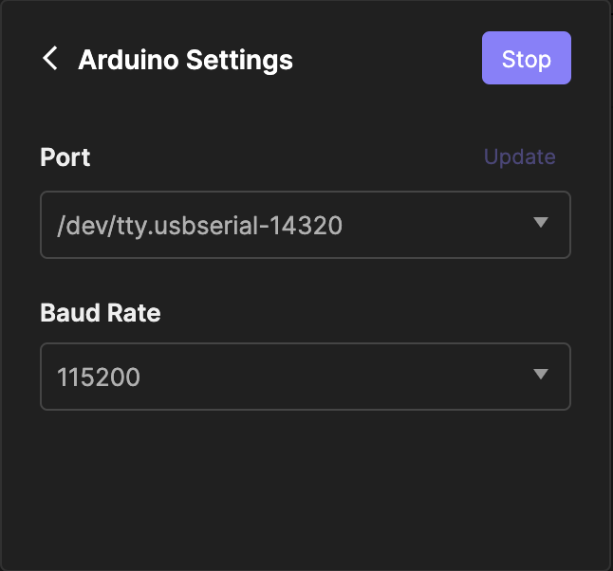Open the Port selection combo box

click(x=305, y=225)
